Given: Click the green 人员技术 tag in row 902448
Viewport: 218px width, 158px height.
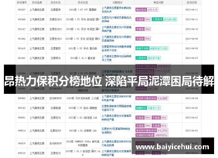Looking at the screenshot, I should pos(157,19).
